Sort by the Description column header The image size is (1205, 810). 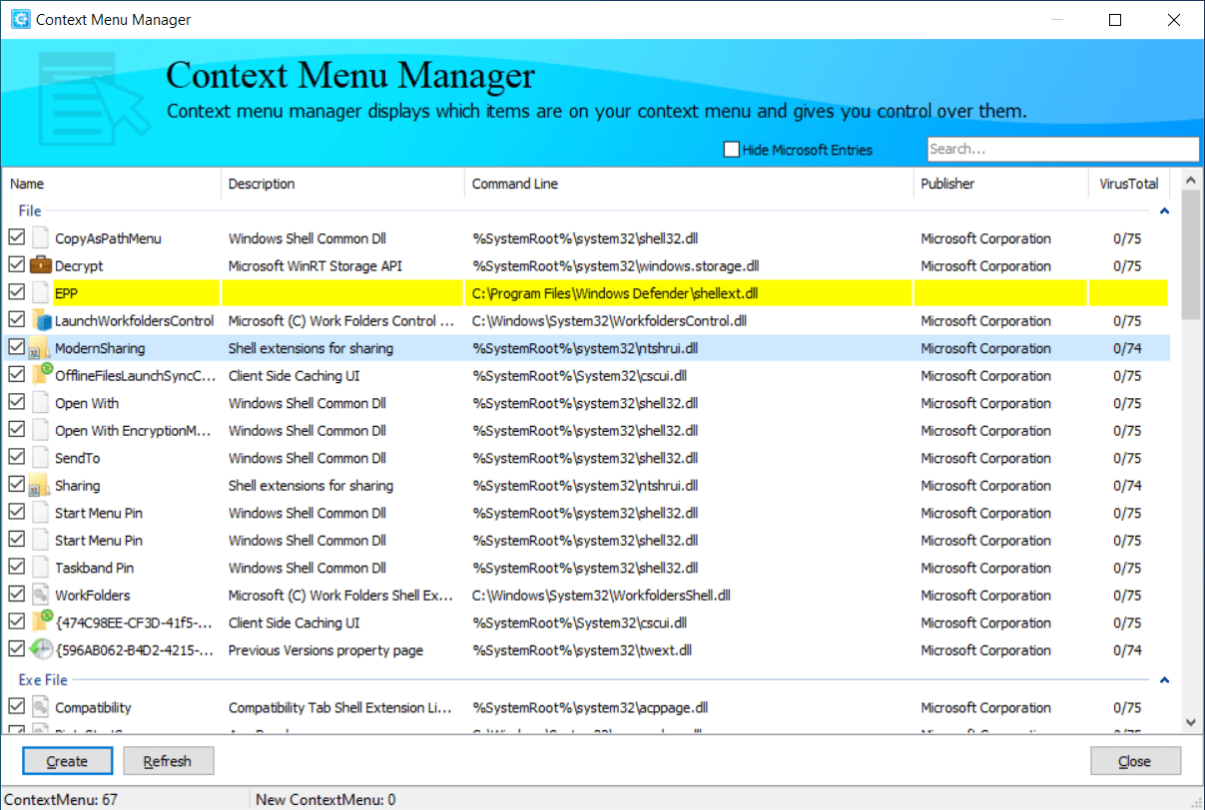click(x=342, y=184)
